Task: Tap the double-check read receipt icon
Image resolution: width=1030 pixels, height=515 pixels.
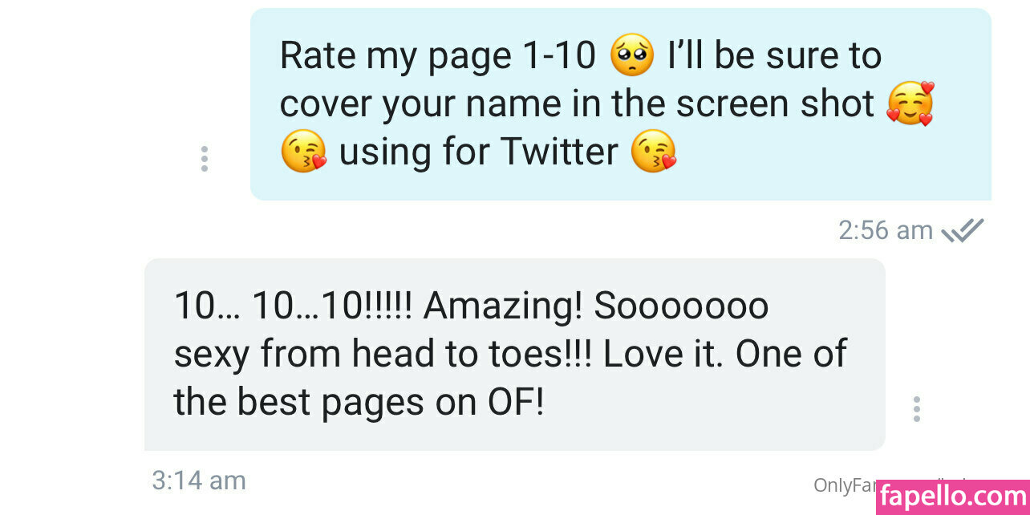Action: tap(963, 231)
